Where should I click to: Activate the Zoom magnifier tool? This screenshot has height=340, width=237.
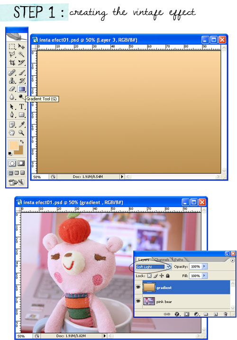click(21, 133)
